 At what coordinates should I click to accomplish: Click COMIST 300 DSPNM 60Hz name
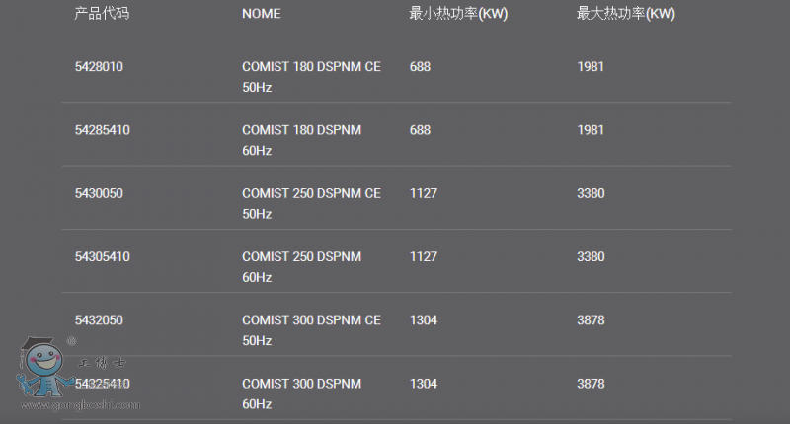(302, 392)
